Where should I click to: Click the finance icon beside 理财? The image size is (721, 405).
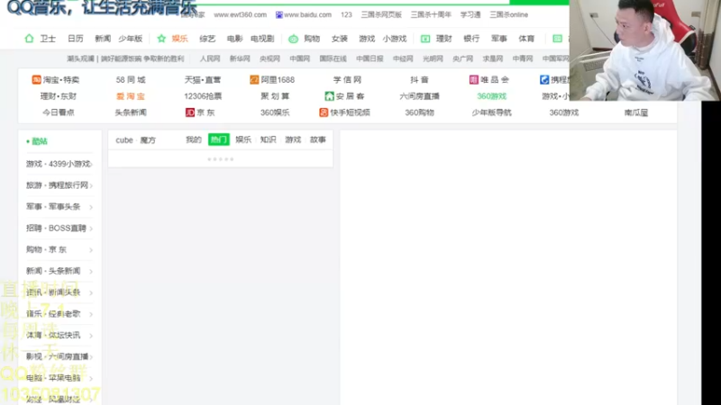pyautogui.click(x=425, y=39)
